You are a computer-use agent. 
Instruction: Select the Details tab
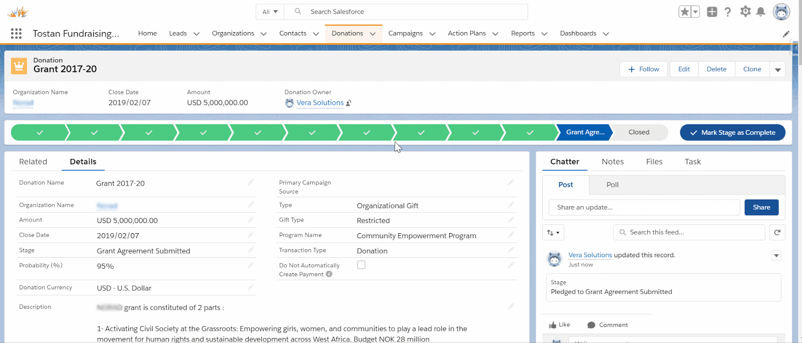pos(83,161)
